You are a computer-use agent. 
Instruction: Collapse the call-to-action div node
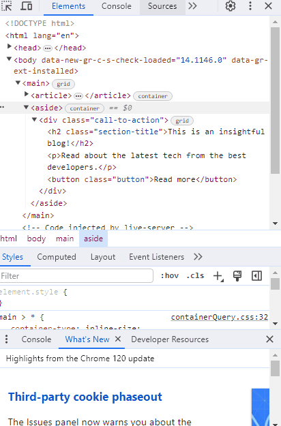[x=34, y=119]
